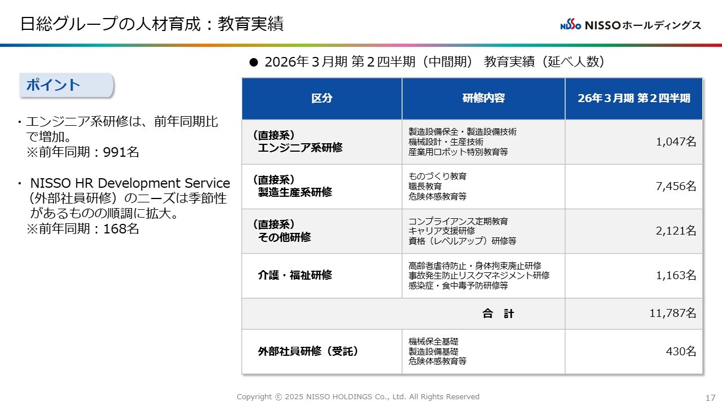Viewport: 722px width, 406px height.
Task: Click the 研修内容 column header
Action: pyautogui.click(x=483, y=98)
